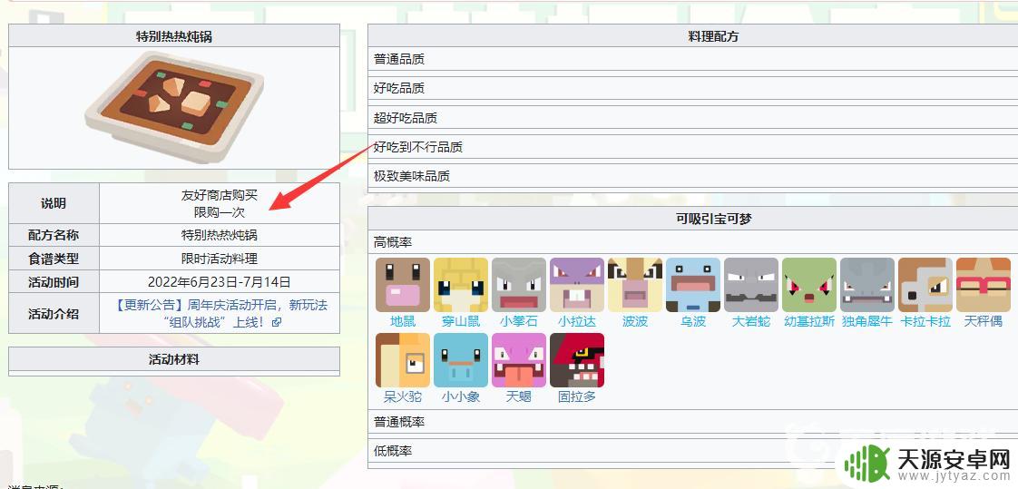This screenshot has height=489, width=1018.
Task: Select the 2022年6月23日-7月14日 date text
Action: tap(220, 282)
